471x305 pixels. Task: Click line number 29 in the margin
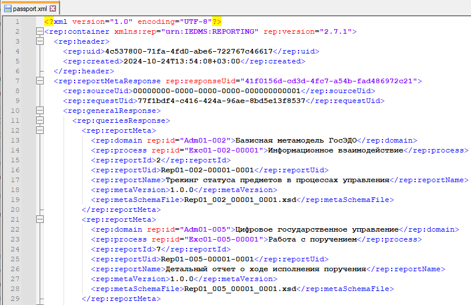pos(15,299)
